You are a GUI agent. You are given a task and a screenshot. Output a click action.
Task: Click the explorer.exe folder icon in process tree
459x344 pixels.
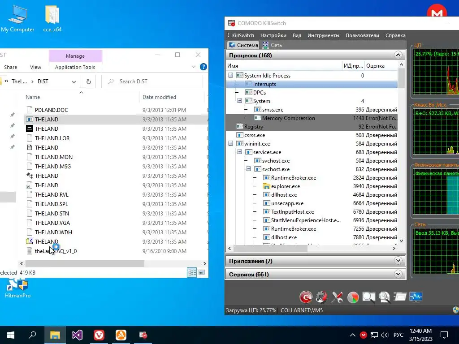266,186
